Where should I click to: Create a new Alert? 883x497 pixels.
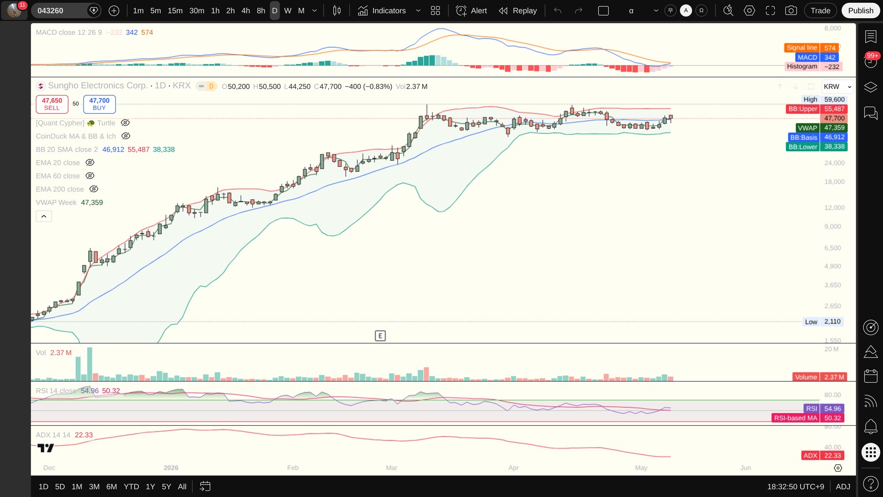pos(472,10)
